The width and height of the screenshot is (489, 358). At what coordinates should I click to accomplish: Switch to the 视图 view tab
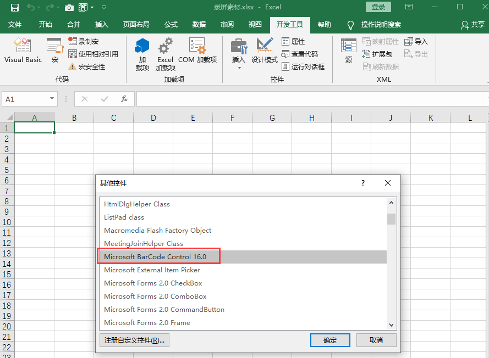click(x=255, y=25)
